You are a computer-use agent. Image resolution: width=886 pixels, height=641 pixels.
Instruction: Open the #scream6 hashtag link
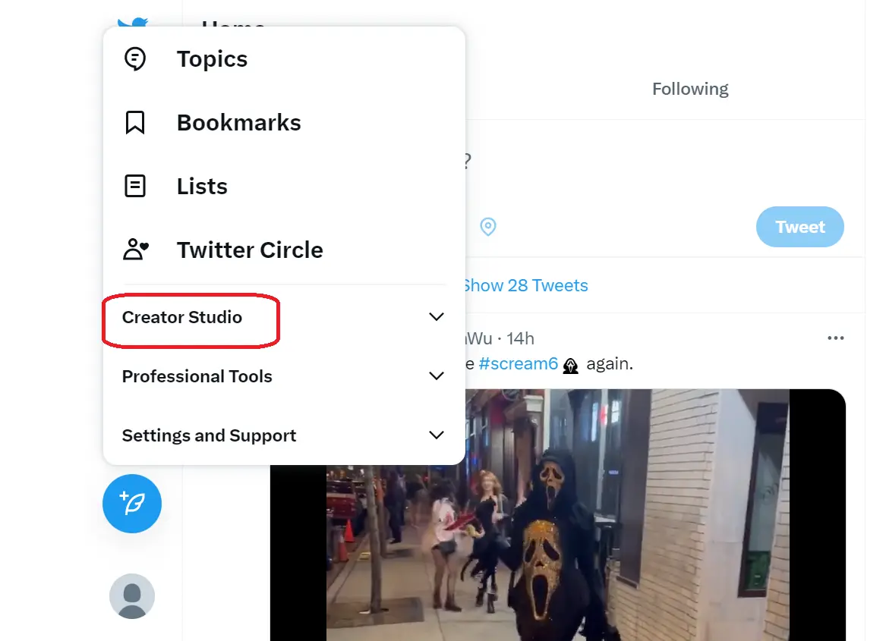[x=519, y=364]
